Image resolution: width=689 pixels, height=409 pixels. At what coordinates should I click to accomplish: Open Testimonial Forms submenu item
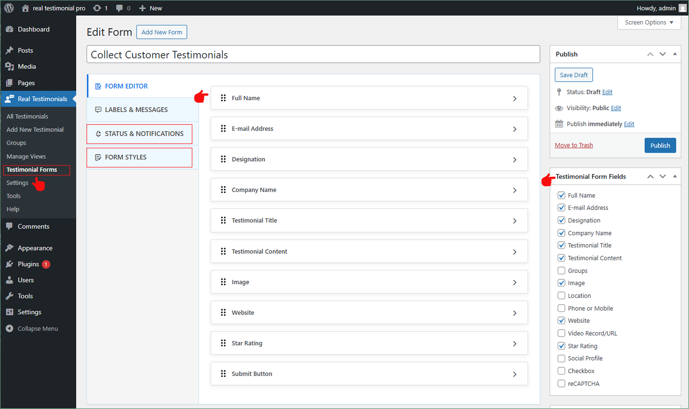point(32,170)
